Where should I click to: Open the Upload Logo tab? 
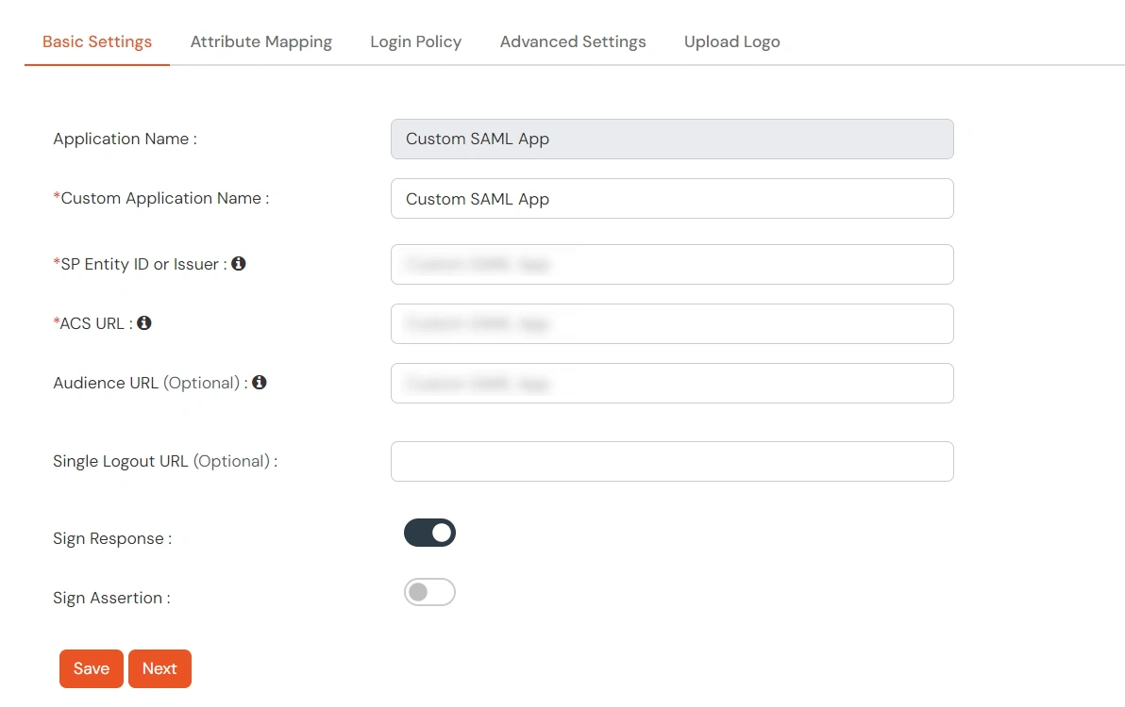(x=731, y=41)
